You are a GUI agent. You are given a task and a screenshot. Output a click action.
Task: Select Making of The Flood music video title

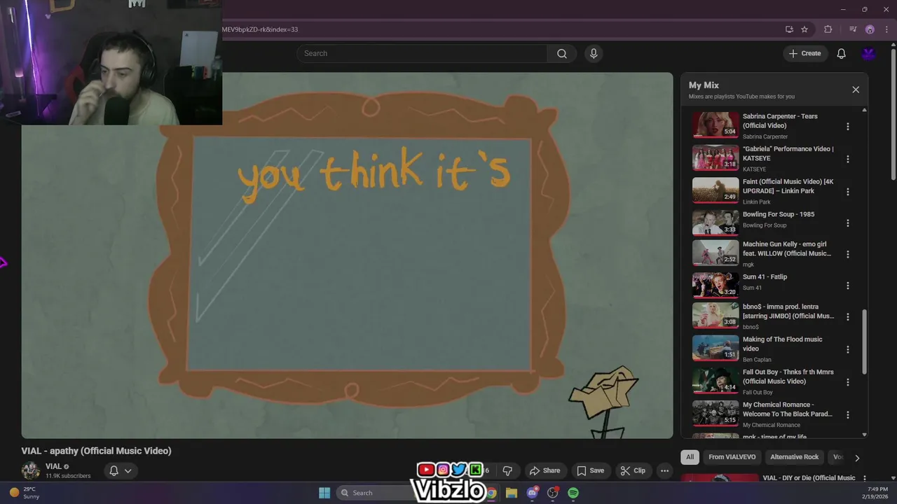click(x=782, y=344)
